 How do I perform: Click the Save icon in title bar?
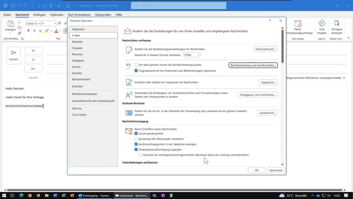click(13, 5)
